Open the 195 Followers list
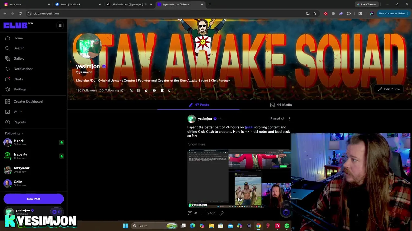The height and width of the screenshot is (231, 412). pos(86,90)
